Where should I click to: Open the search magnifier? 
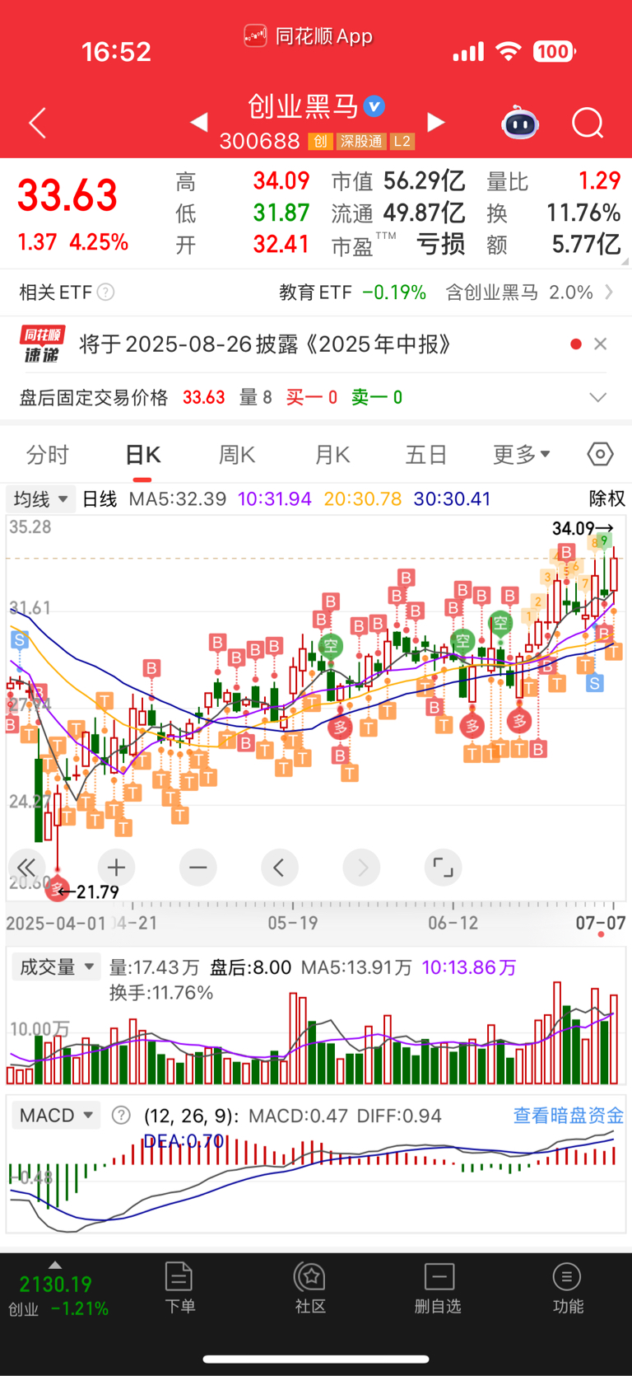[x=588, y=124]
